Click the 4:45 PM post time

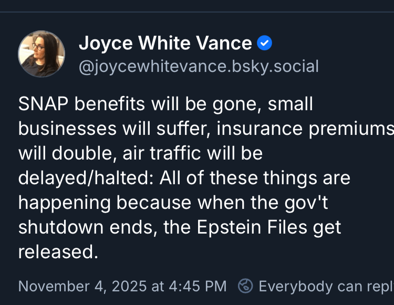click(198, 286)
